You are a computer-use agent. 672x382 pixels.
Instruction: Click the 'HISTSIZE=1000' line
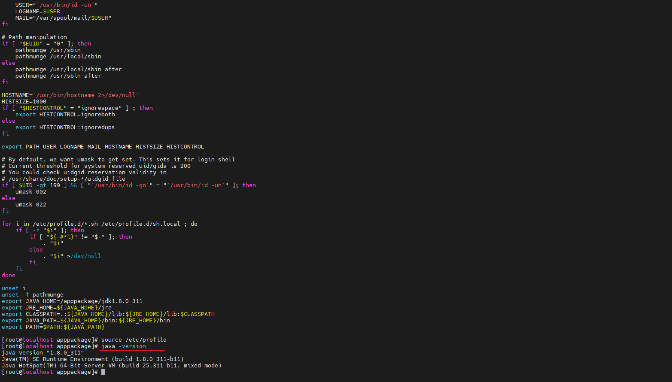[x=24, y=102]
